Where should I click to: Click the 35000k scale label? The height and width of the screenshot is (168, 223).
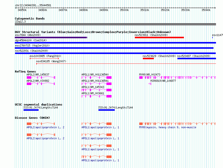[x=124, y=10]
